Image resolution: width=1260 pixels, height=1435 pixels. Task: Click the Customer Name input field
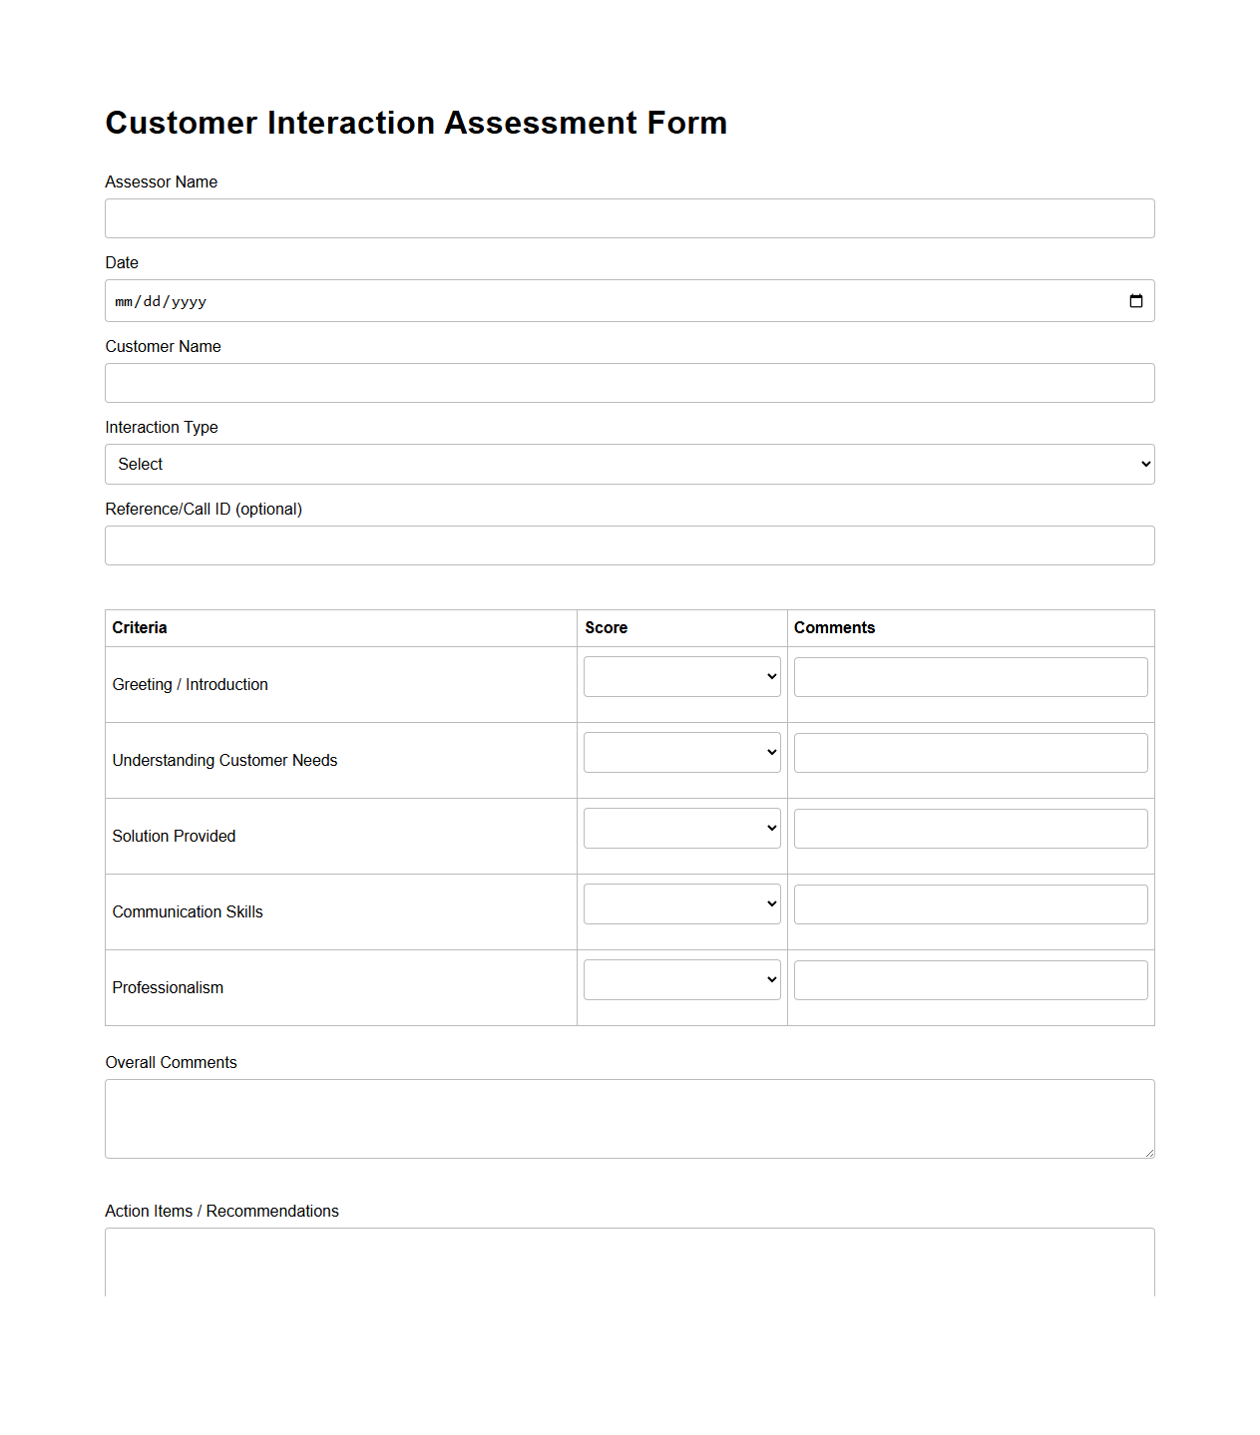[630, 383]
